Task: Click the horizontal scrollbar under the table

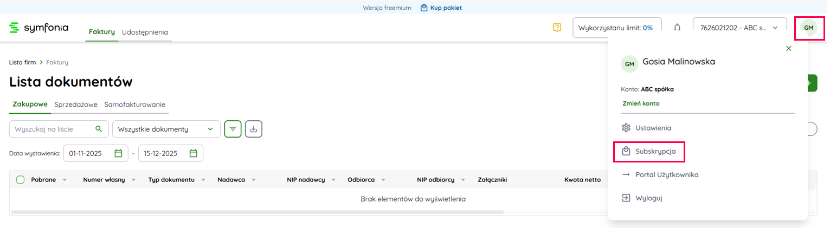Action: coord(257,212)
